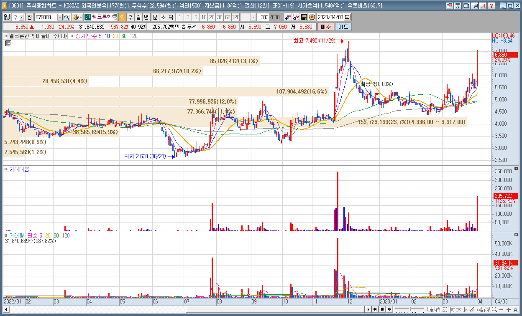Click the minus zoom-out icon
This screenshot has height=316, width=522.
(x=501, y=309)
